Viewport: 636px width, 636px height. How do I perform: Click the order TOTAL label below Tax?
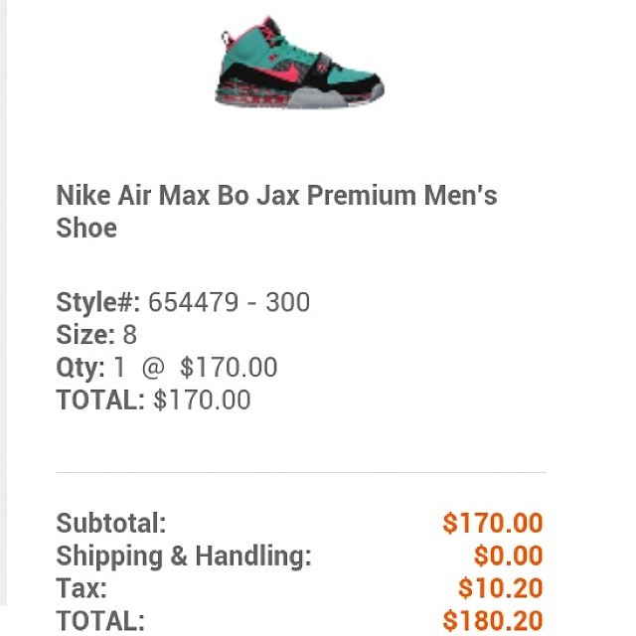100,621
